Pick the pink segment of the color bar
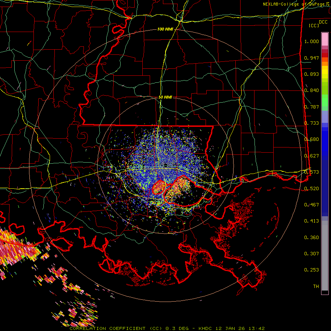The height and width of the screenshot is (331, 331). click(325, 39)
